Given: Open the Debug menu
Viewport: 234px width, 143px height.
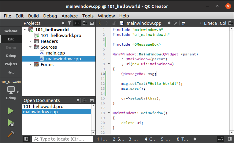Looking at the screenshot, I should coord(50,16).
